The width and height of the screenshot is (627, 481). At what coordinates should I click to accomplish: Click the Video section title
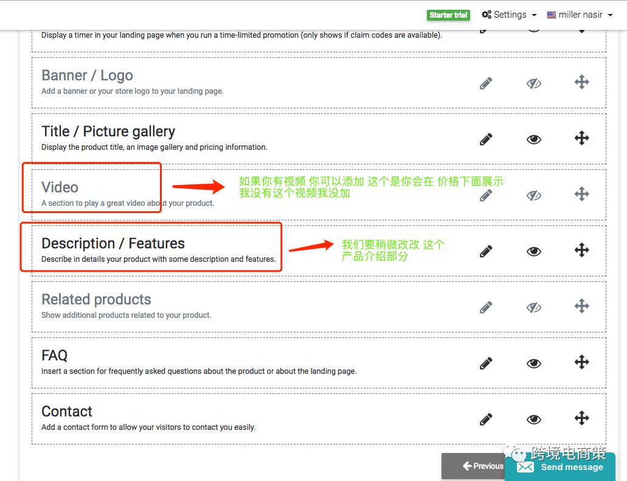(60, 187)
